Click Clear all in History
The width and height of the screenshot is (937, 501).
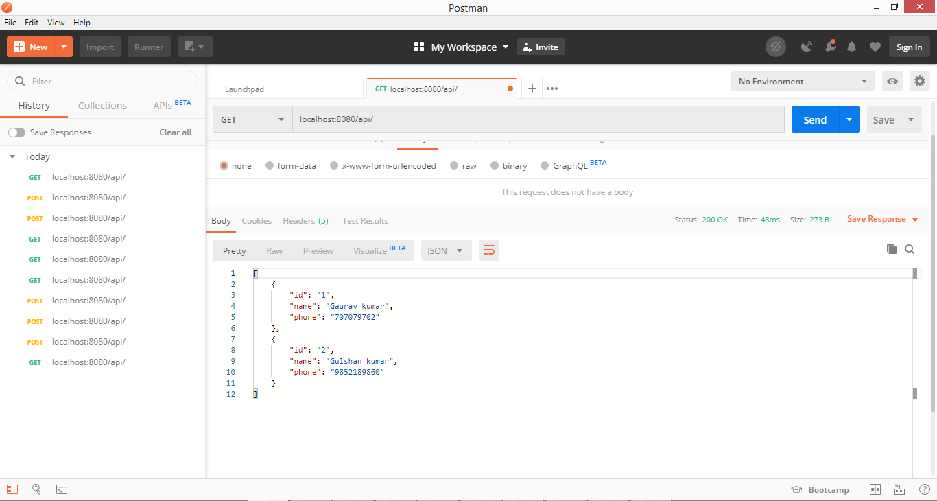176,132
